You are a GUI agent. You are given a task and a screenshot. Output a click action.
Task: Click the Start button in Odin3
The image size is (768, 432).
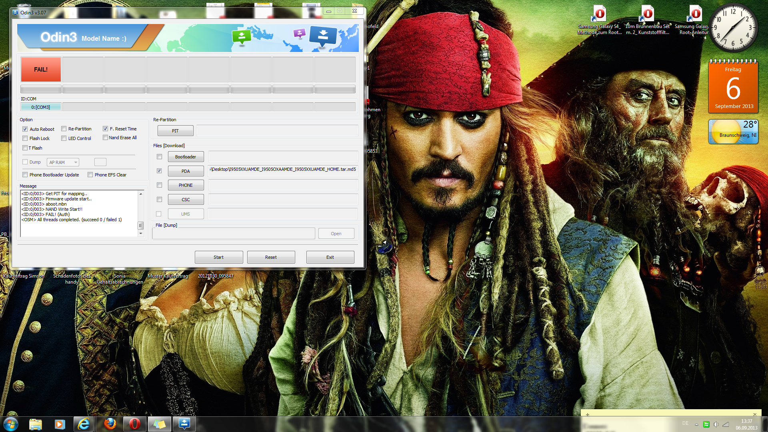coord(219,257)
